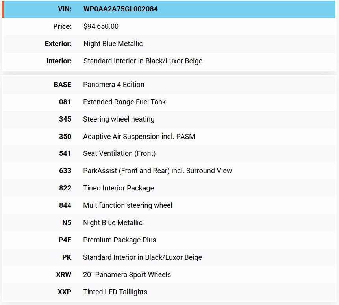
Task: Select the Extended Range Fuel Tank option
Action: [x=124, y=102]
